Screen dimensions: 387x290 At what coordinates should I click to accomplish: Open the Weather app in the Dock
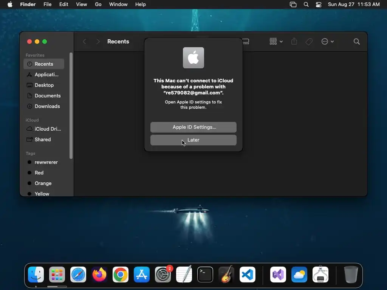click(x=299, y=275)
